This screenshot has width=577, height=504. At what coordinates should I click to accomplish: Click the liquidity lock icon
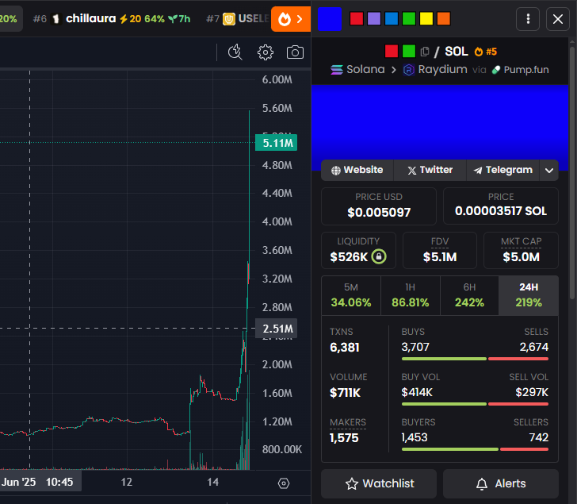coord(379,256)
